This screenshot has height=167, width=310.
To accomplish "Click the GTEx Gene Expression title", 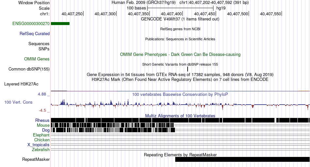I will tap(180, 75).
